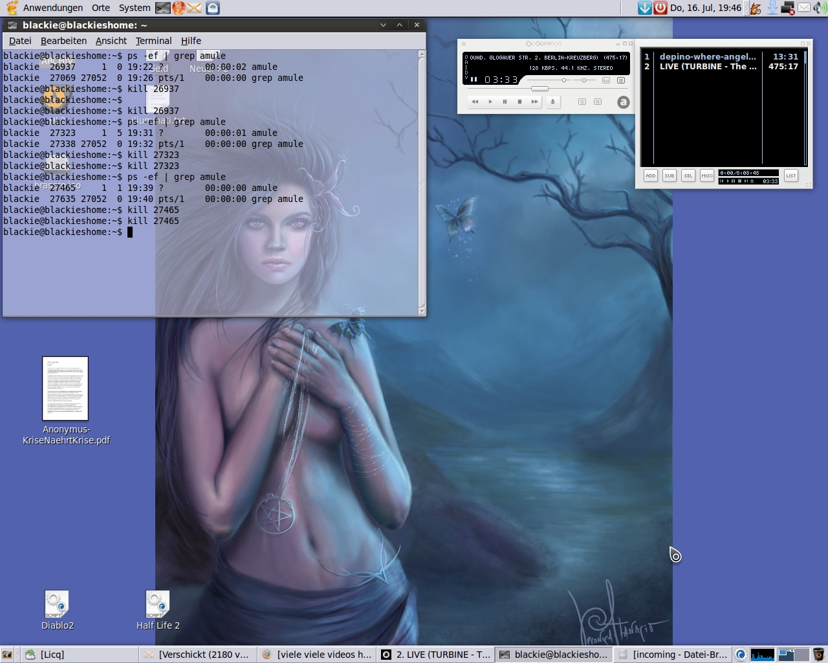Click the workspace switcher in bottom panel

[793, 655]
